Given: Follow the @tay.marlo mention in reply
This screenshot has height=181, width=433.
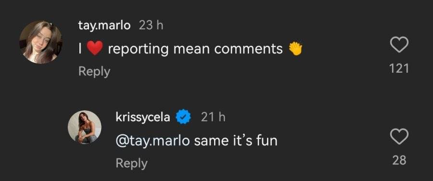Looking at the screenshot, I should (x=153, y=141).
